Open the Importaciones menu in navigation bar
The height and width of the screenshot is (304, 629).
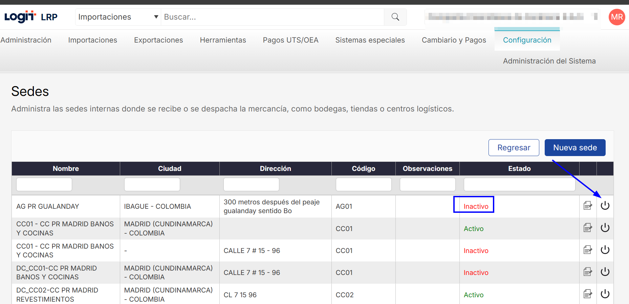click(x=92, y=40)
